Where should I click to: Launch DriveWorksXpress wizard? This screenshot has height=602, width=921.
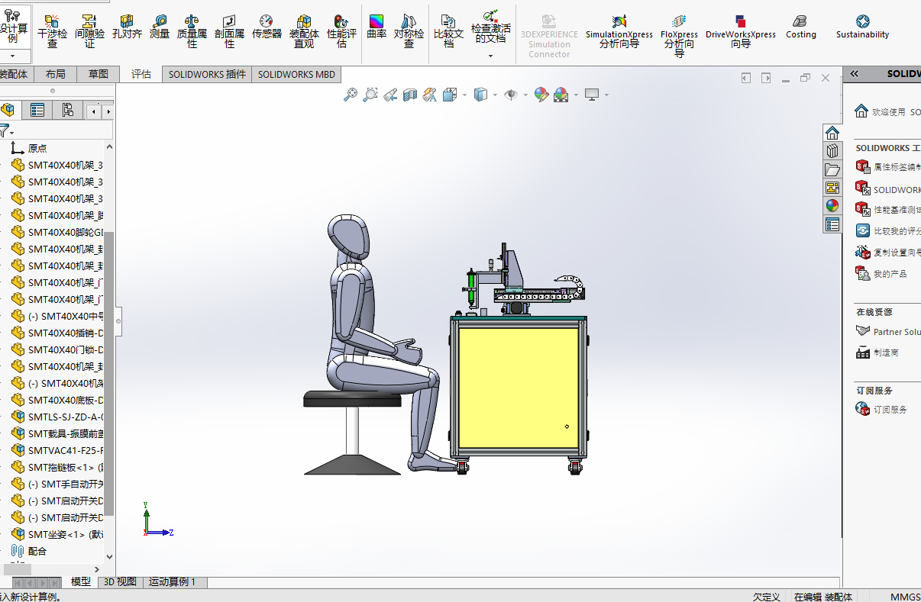[740, 31]
